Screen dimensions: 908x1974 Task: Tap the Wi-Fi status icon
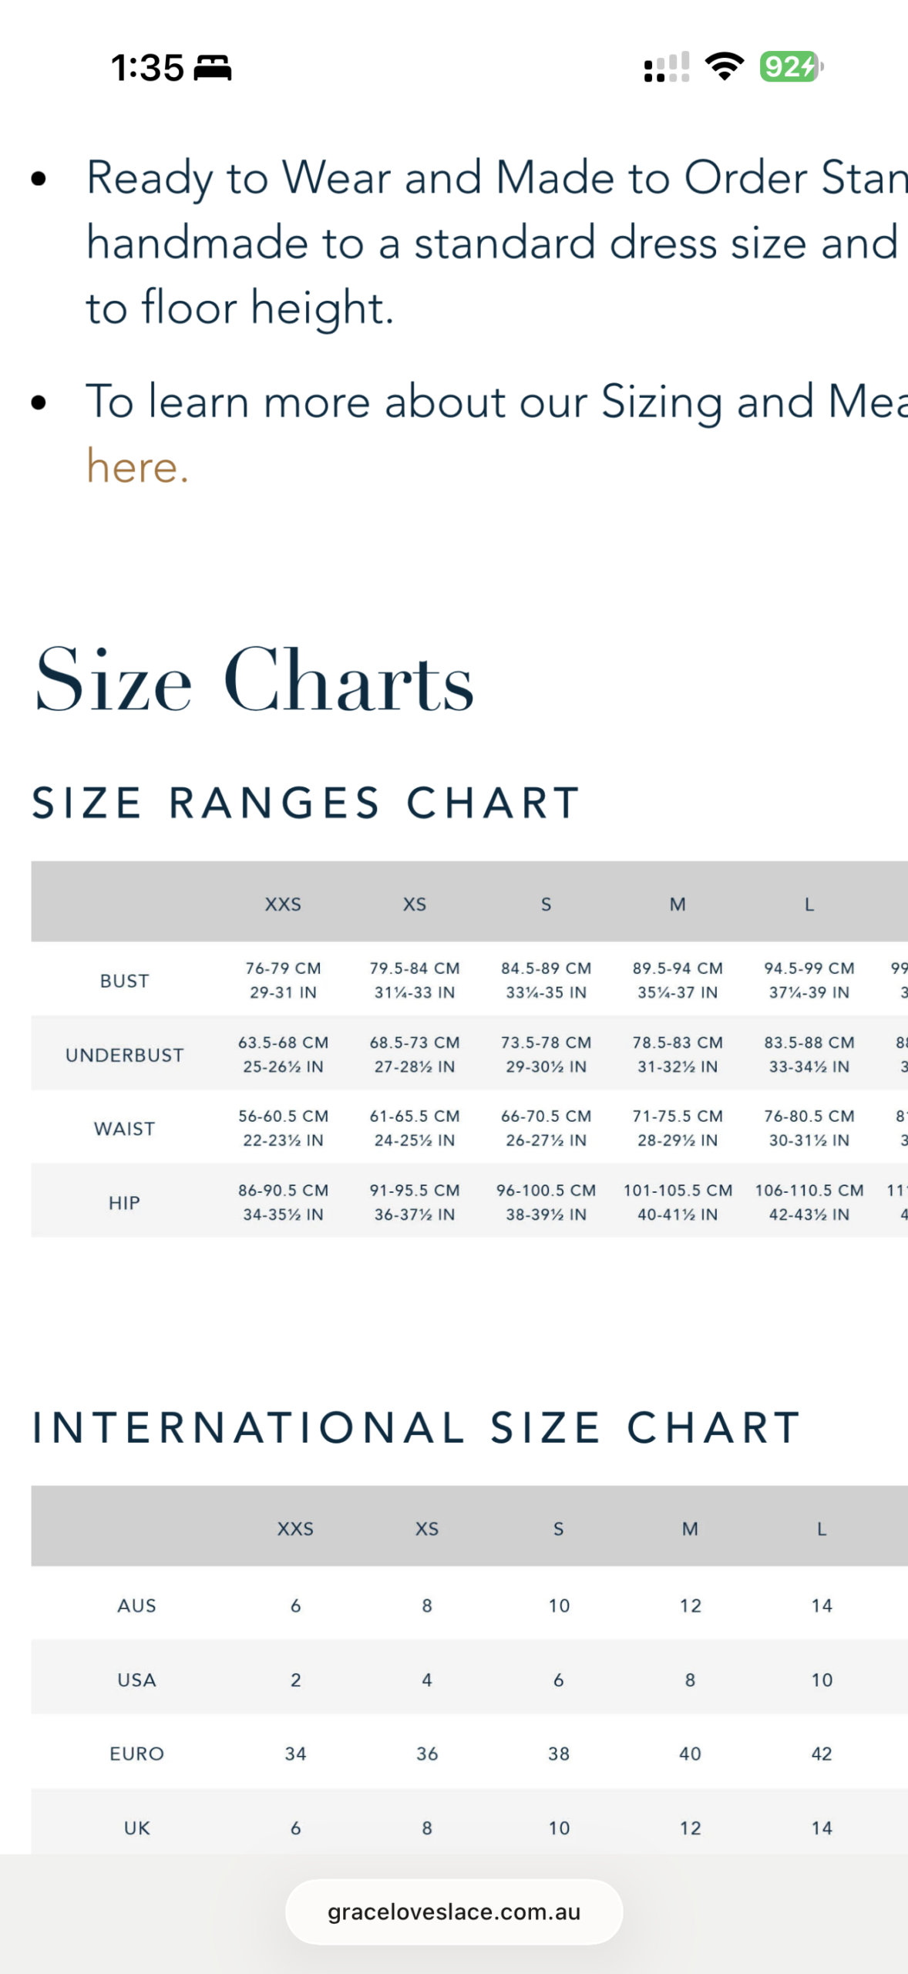725,66
